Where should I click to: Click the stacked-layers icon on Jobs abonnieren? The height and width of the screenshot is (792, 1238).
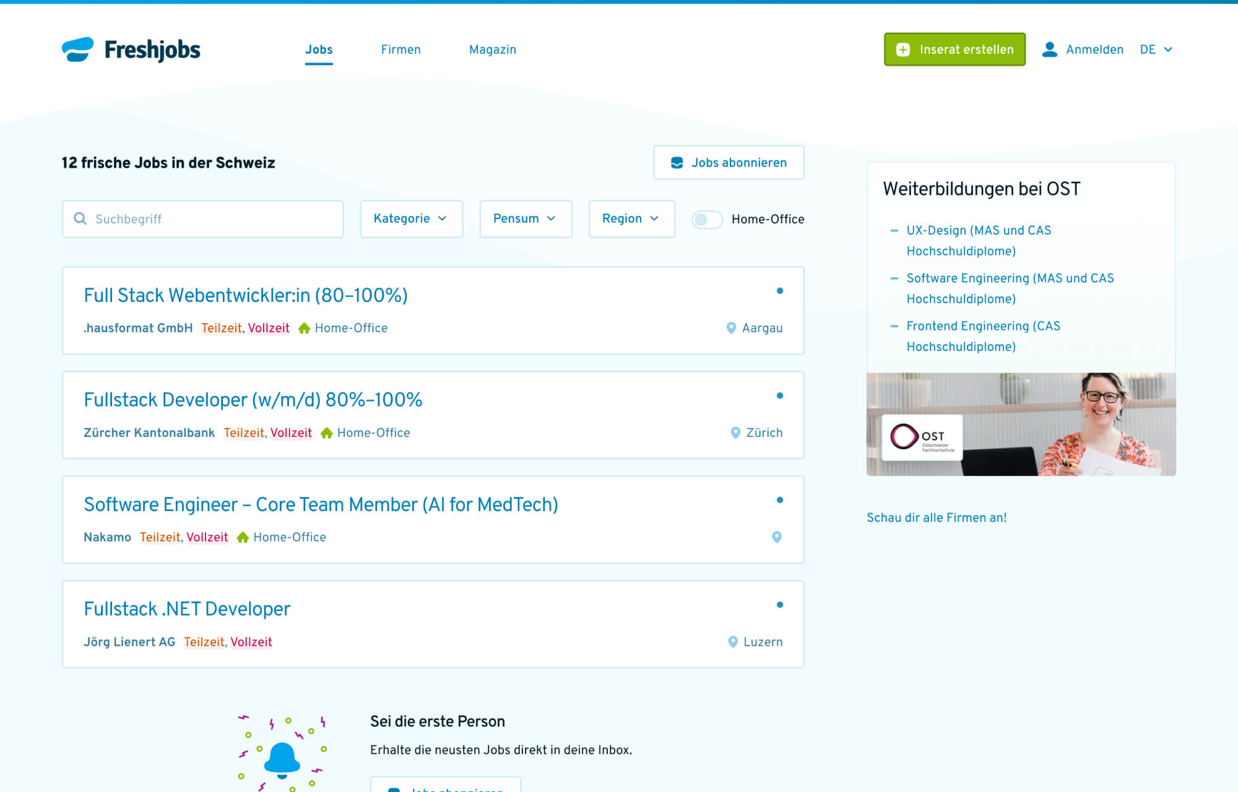click(x=678, y=162)
